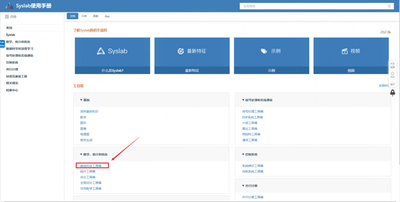400x202 pixels.
Task: Select 信号处理和无线通信 in the left sidebar
Action: [x=19, y=56]
